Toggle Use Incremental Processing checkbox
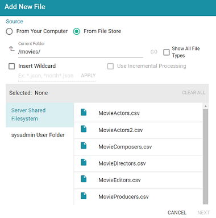Viewport: 216px width, 218px height. point(110,66)
